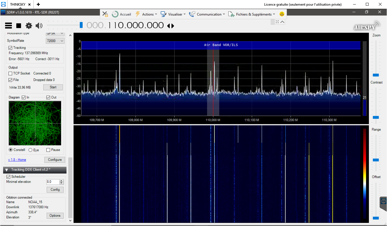Decrease Minimal elevation with down spinner
The height and width of the screenshot is (226, 387).
61,183
